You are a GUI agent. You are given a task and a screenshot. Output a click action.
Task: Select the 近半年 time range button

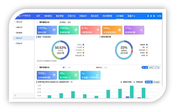tap(151, 68)
